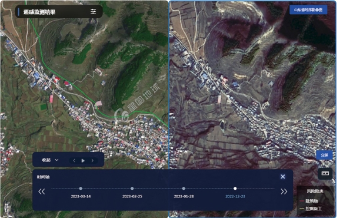The height and width of the screenshot is (218, 337).
Task: Activate the ruler measurement tool
Action: [x=325, y=173]
